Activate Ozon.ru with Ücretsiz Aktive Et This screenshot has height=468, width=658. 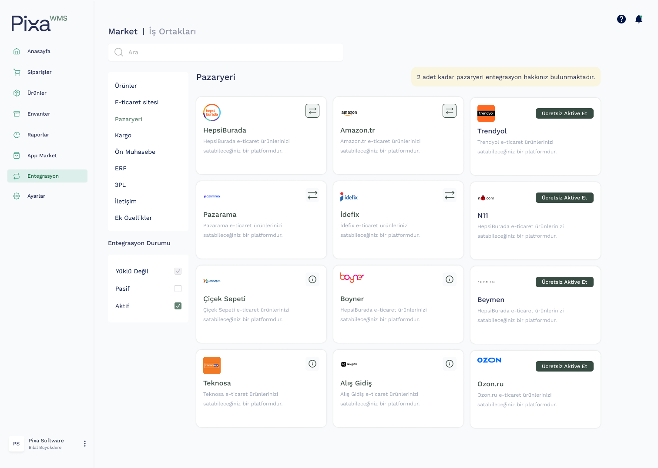tap(564, 366)
